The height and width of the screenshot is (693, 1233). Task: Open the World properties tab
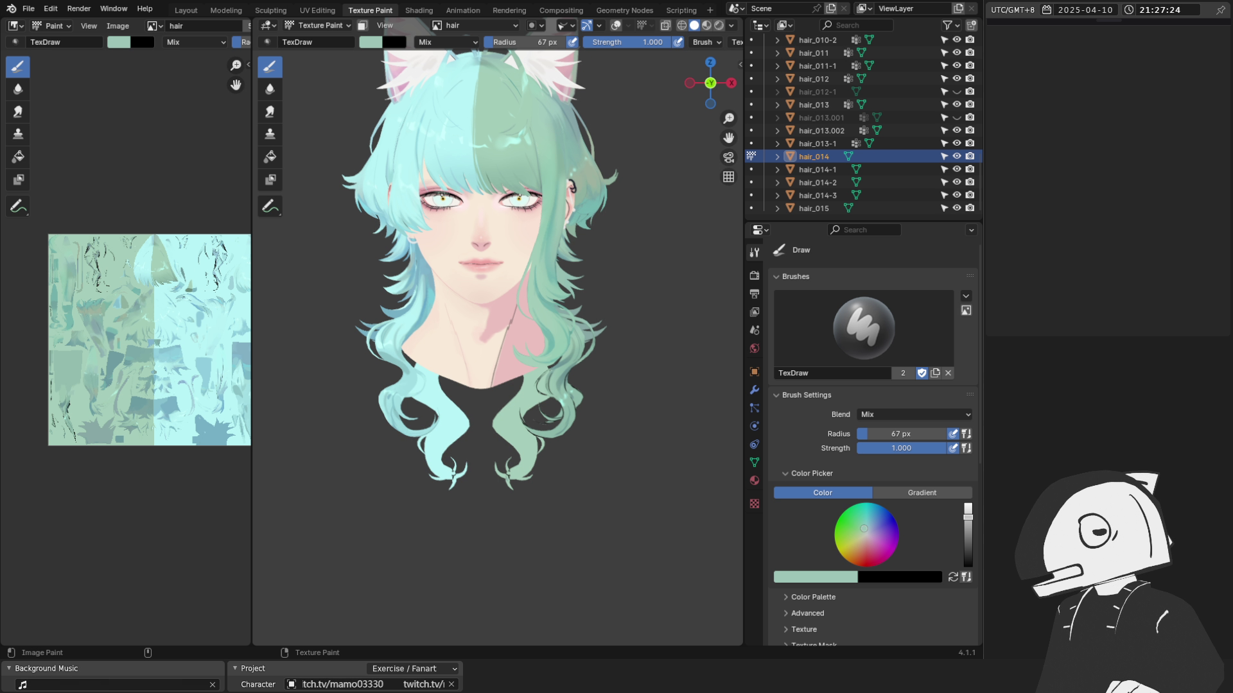(755, 348)
